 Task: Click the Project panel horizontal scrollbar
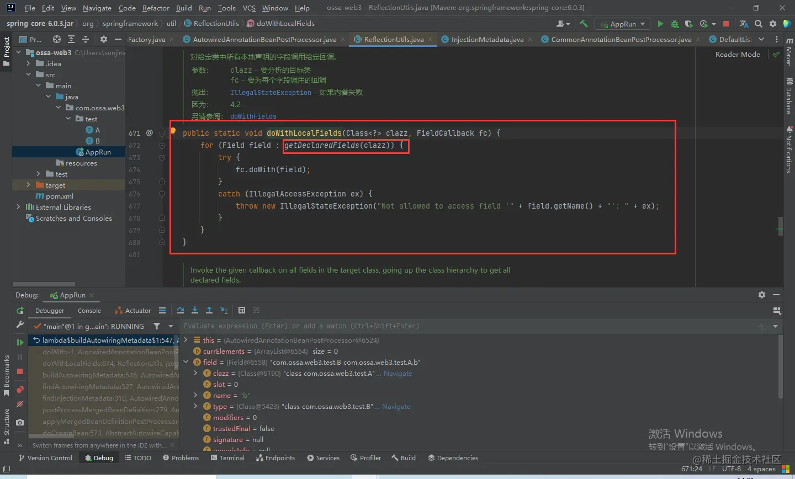(44, 284)
